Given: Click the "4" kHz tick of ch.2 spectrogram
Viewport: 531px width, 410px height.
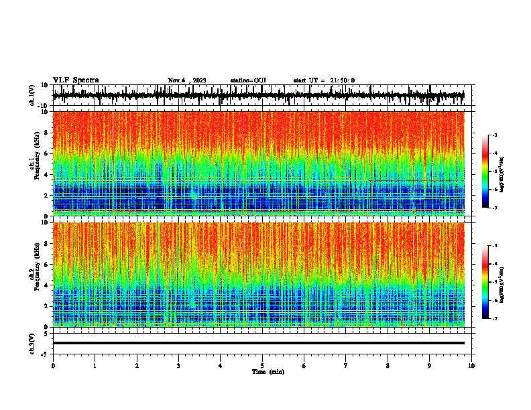Looking at the screenshot, I should [x=46, y=285].
